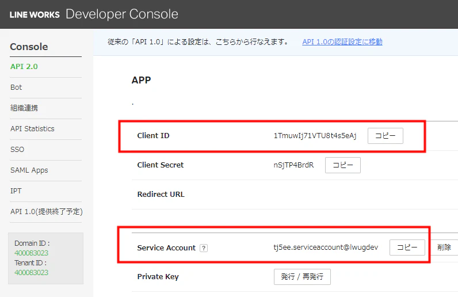Click the Client ID label

click(154, 136)
